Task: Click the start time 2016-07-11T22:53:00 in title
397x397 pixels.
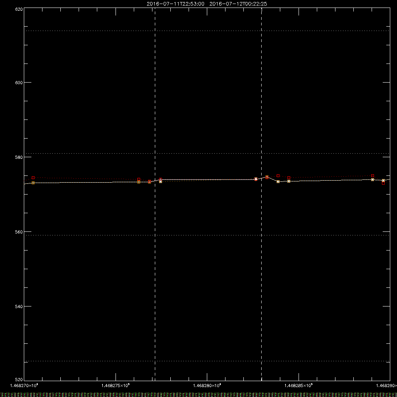Action: click(x=175, y=4)
